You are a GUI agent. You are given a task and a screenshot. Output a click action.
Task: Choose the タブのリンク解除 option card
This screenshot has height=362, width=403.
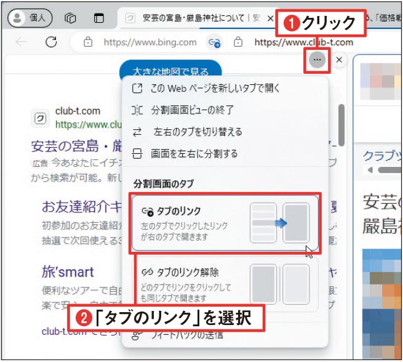(225, 284)
